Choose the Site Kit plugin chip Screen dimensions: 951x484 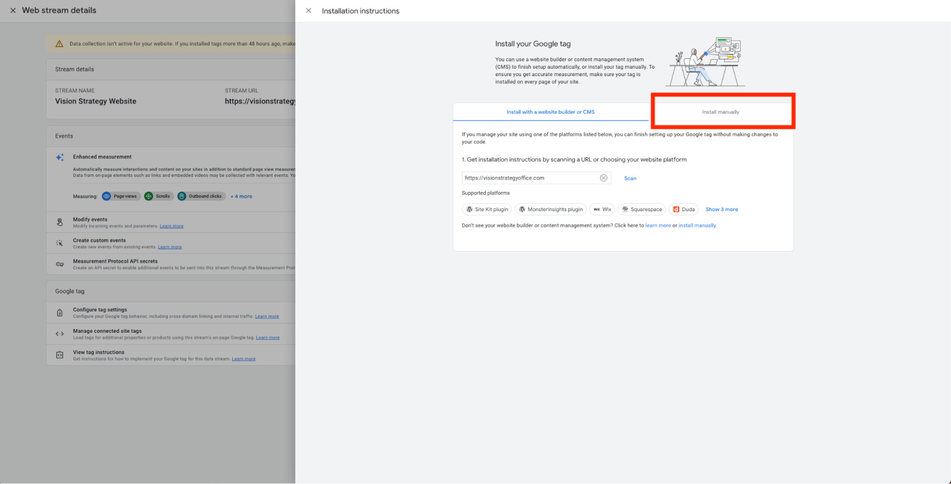click(x=487, y=209)
